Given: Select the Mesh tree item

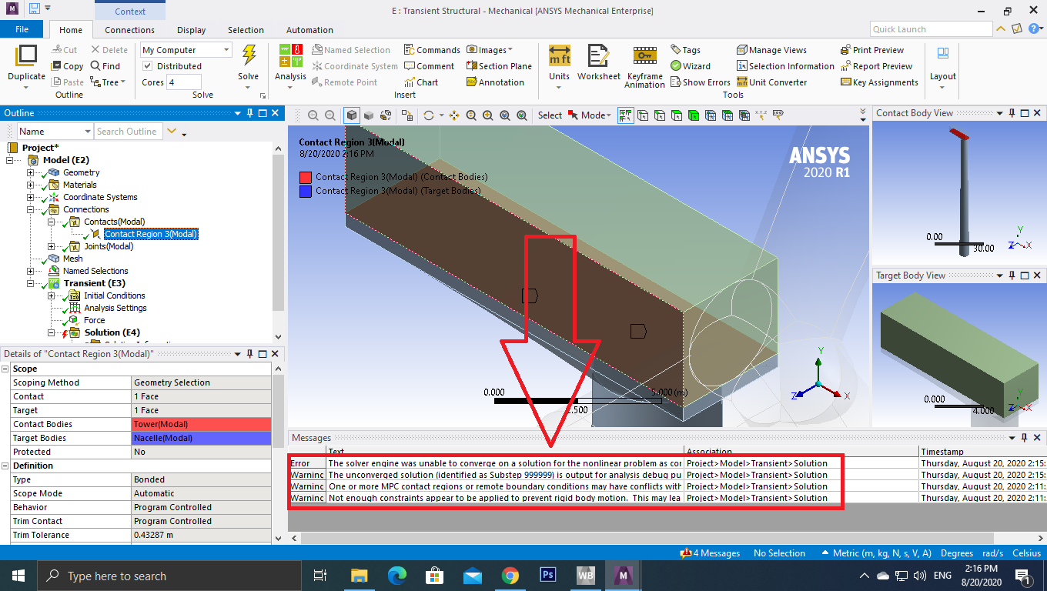Looking at the screenshot, I should pos(72,259).
